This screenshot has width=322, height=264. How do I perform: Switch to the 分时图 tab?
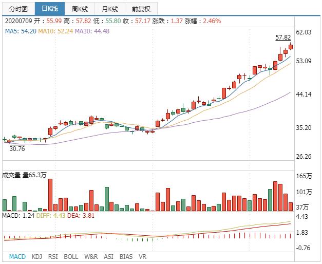[18, 9]
